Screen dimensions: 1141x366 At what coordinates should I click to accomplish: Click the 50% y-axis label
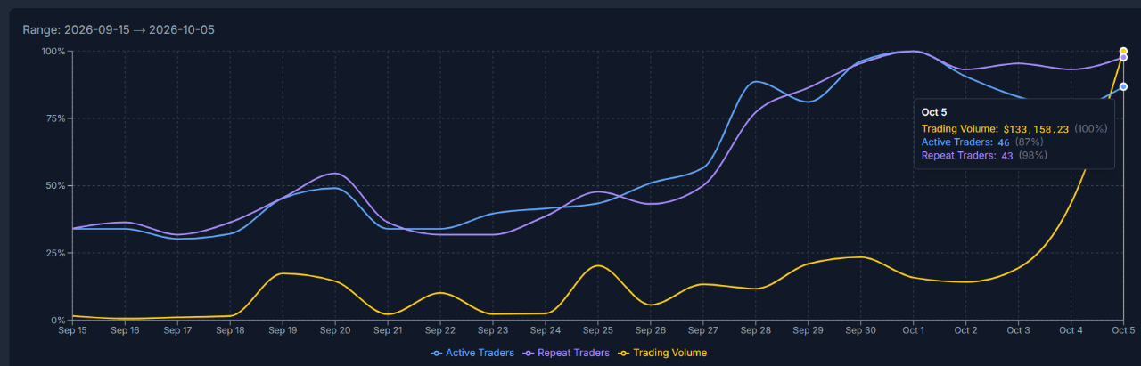click(56, 185)
